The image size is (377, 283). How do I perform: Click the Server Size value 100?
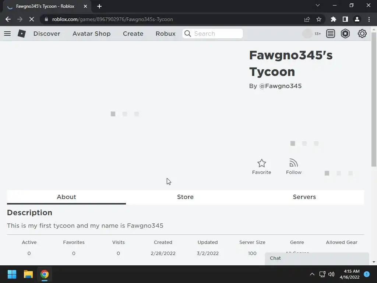[x=252, y=254]
